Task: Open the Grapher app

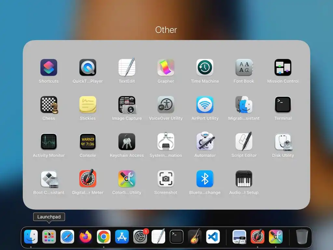Action: pos(166,68)
